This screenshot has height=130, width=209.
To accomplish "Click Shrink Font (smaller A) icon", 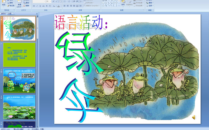I will 56,1.
